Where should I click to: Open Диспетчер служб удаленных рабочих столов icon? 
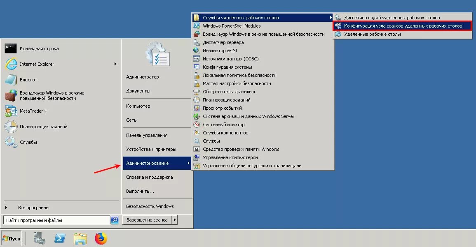pyautogui.click(x=338, y=18)
